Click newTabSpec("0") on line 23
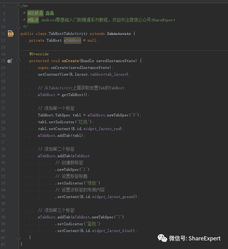 point(123,115)
